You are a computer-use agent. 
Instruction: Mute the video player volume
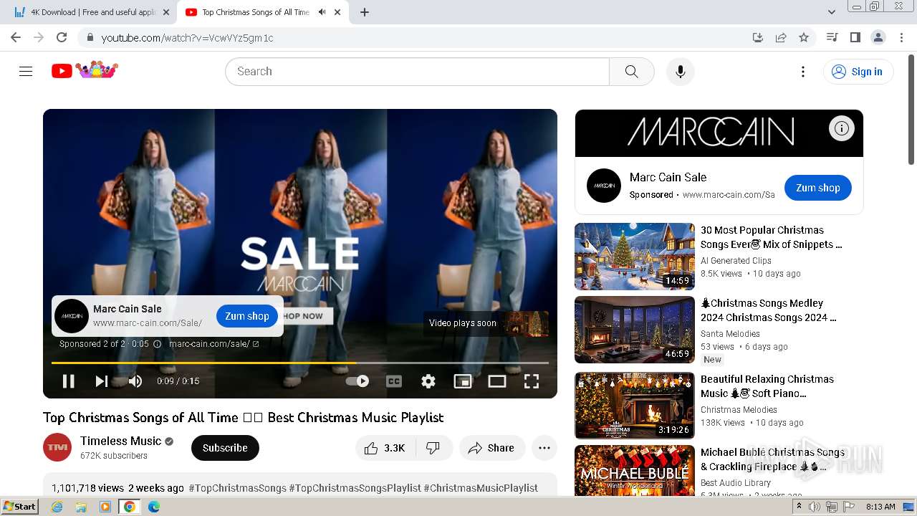pyautogui.click(x=135, y=381)
